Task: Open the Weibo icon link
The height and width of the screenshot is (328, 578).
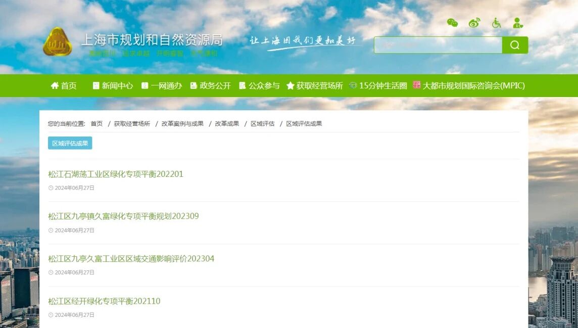Action: tap(474, 23)
